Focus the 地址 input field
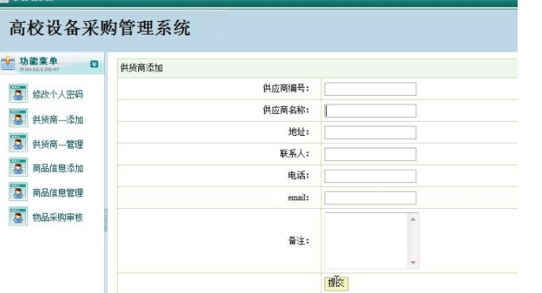This screenshot has width=542, height=293. [370, 133]
